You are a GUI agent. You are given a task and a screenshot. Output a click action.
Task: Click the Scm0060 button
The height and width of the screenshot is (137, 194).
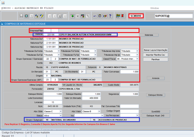pyautogui.click(x=156, y=112)
